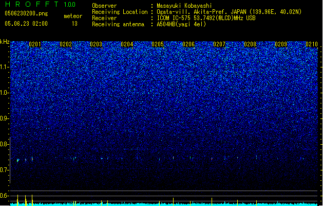Click the first bright meteor echo before 0201
Screen dimensions: 323x206
(x=18, y=160)
